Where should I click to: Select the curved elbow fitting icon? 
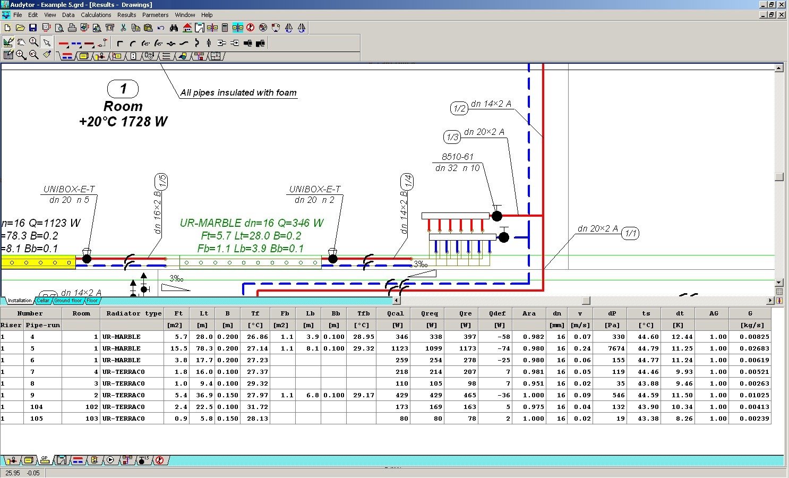click(133, 44)
